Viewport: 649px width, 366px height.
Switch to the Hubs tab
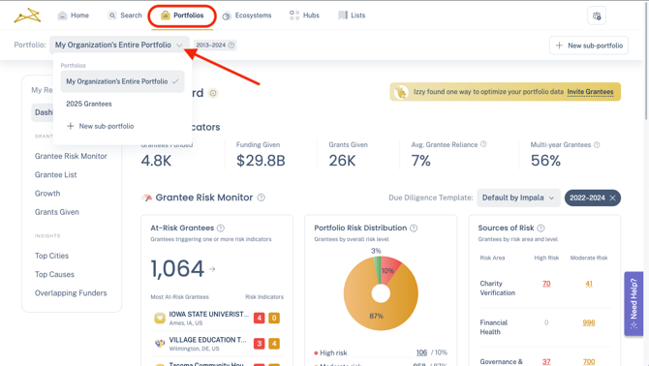pyautogui.click(x=304, y=15)
